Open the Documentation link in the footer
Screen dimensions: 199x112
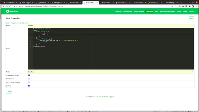pyautogui.click(x=103, y=97)
